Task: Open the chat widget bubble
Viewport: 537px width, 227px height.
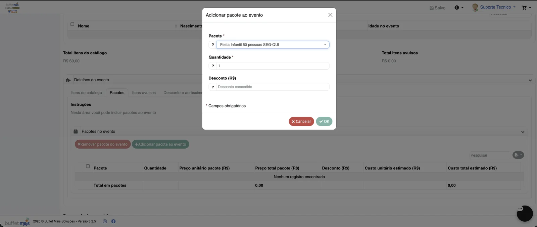Action: pos(525,214)
